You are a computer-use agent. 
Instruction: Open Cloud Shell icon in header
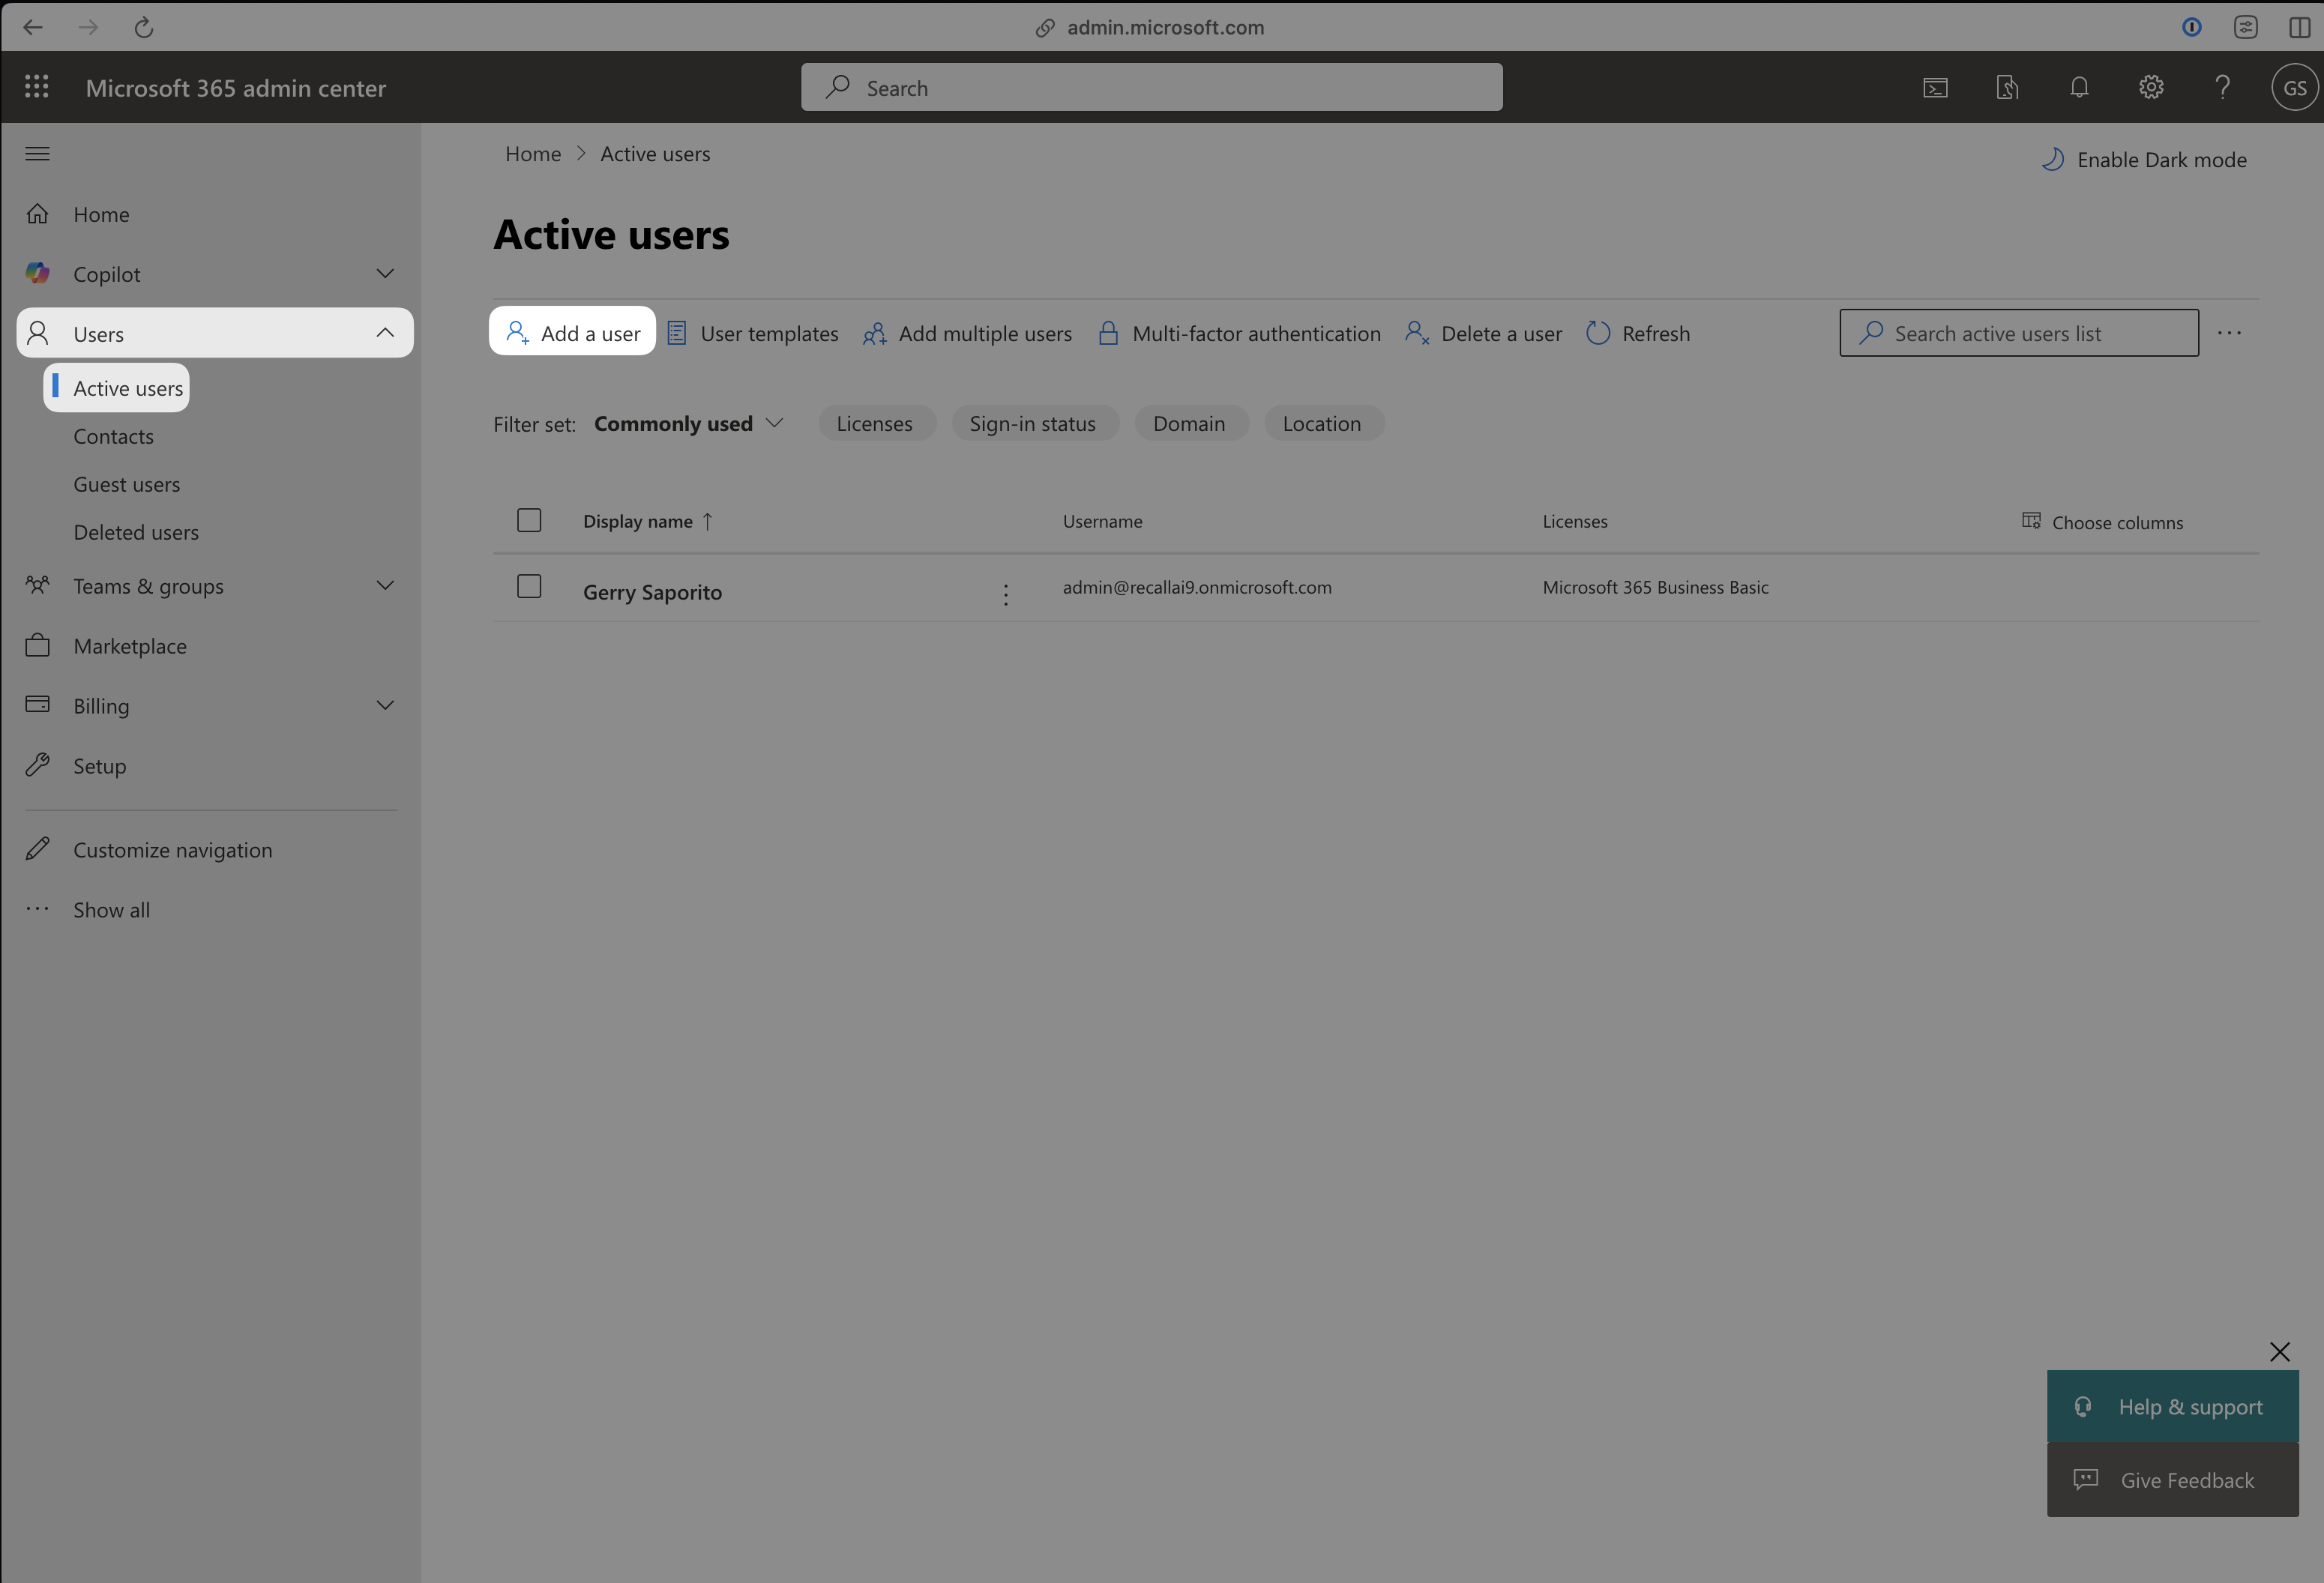click(x=1935, y=88)
